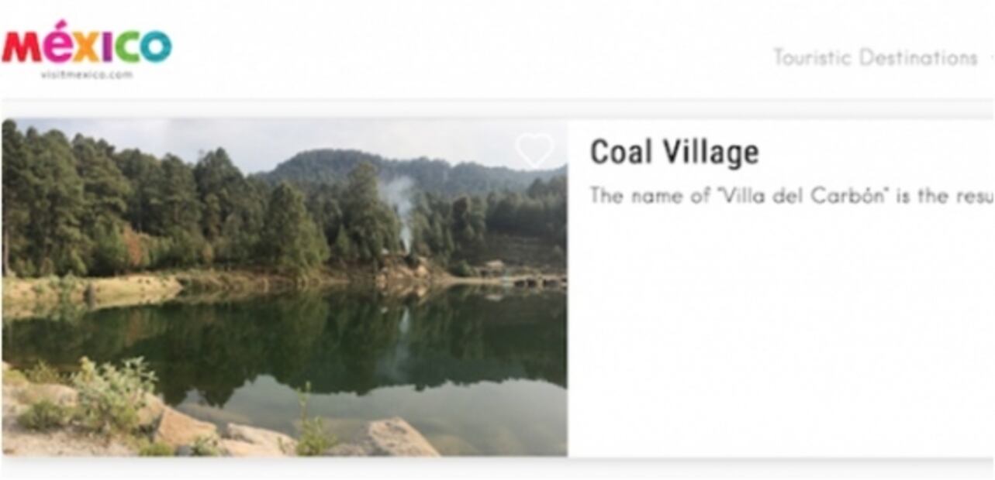Favorite Coal Village with the heart icon
The width and height of the screenshot is (995, 480).
click(x=535, y=149)
